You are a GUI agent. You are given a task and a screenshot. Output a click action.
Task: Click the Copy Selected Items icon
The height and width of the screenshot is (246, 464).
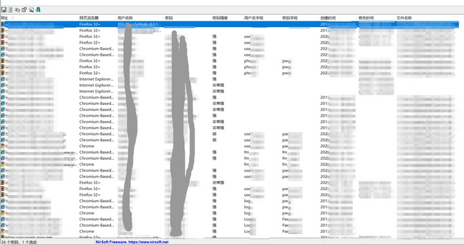pyautogui.click(x=17, y=10)
